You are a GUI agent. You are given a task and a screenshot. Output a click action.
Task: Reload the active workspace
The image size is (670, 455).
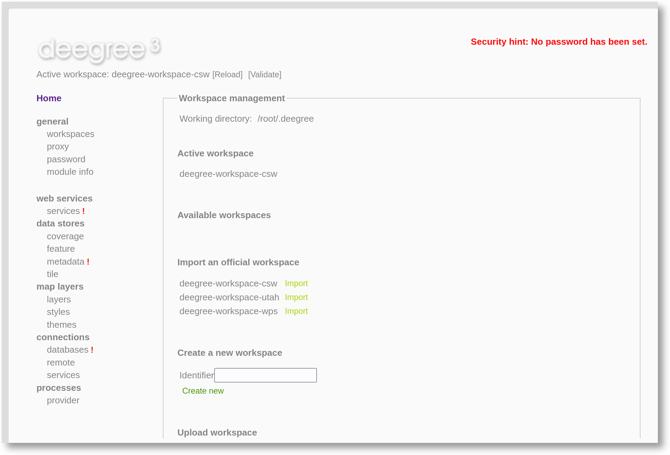(227, 74)
